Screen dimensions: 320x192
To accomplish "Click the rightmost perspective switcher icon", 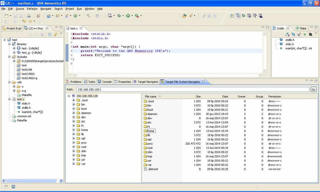I will [x=261, y=16].
